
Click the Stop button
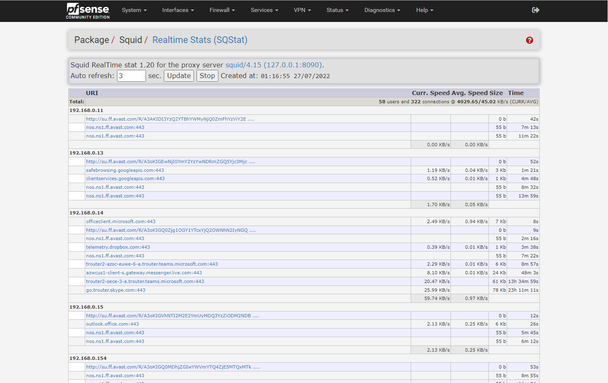[x=207, y=76]
